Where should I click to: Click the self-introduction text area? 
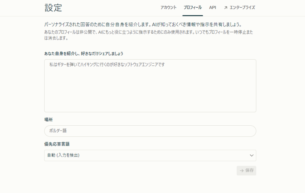coord(150,86)
